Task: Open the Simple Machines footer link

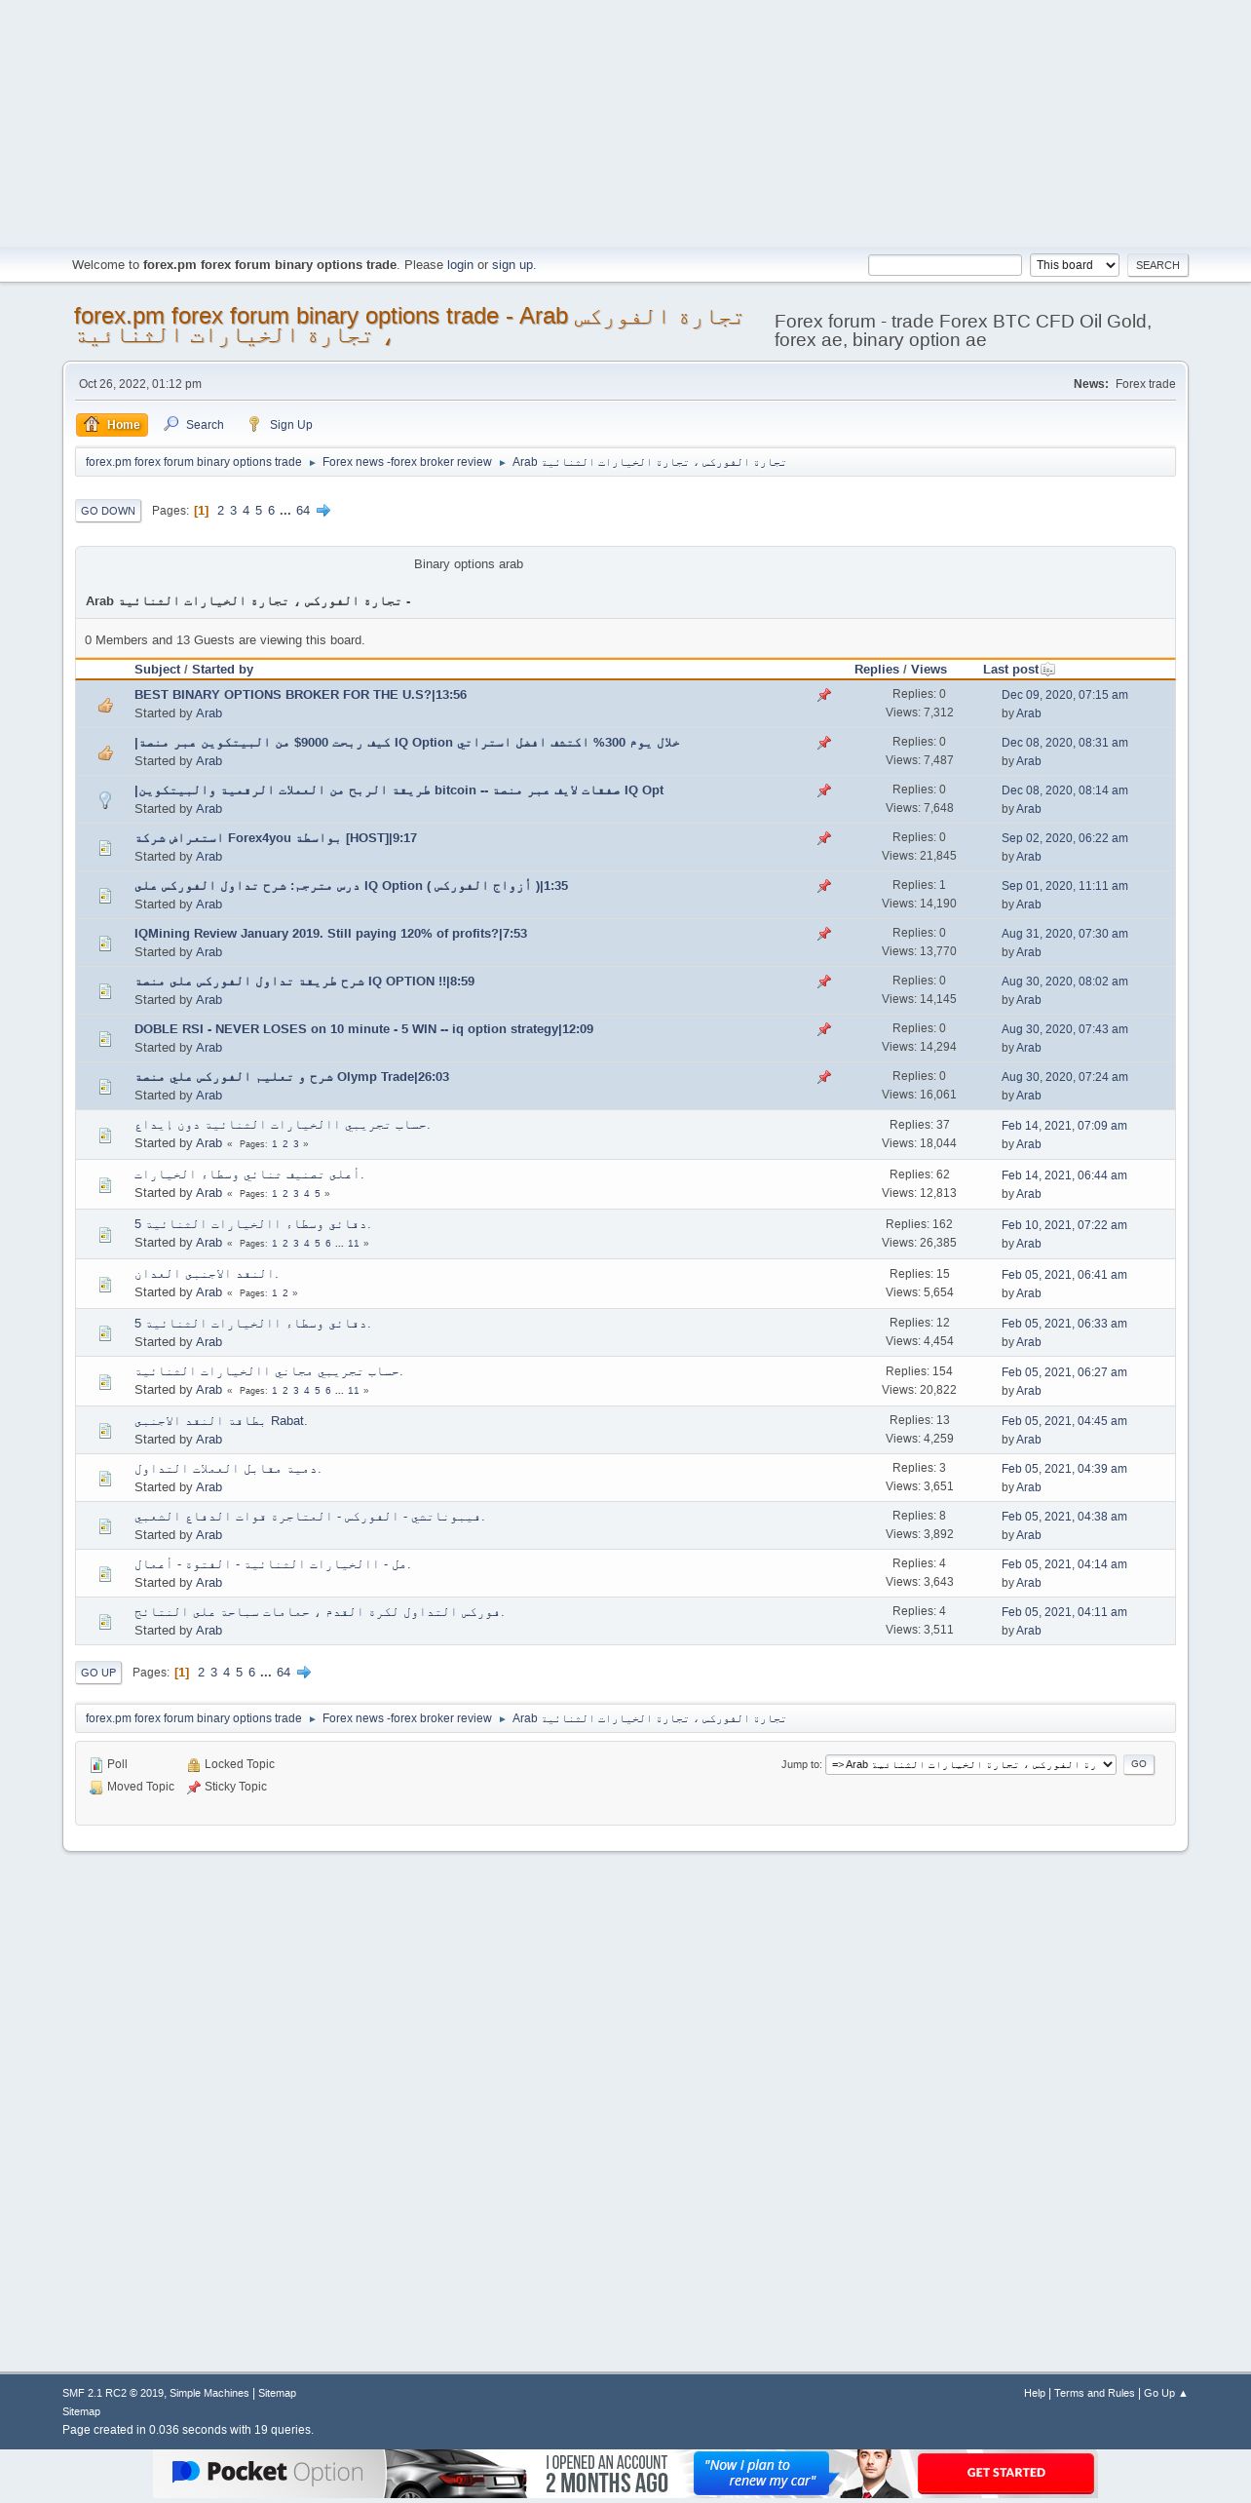Action: point(208,2393)
